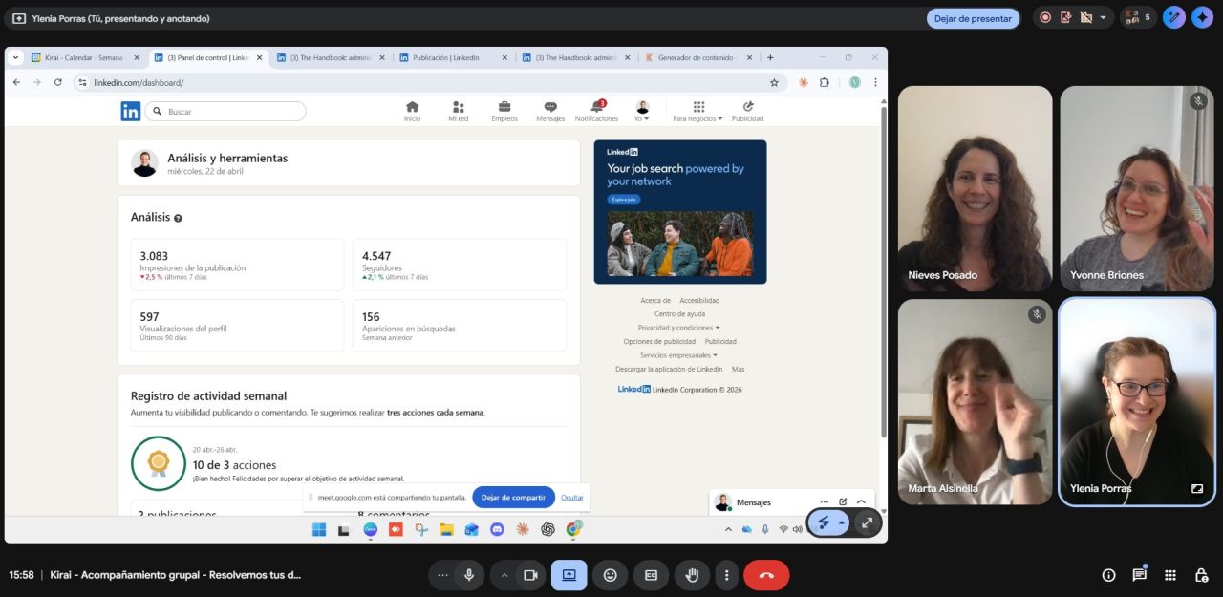Open Centro de ayuda footer link

pos(679,313)
